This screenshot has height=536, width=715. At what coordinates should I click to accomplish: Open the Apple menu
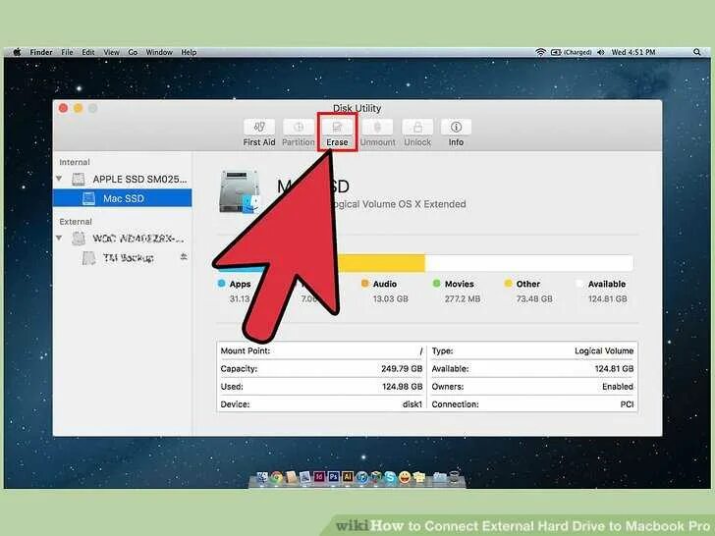tap(17, 52)
